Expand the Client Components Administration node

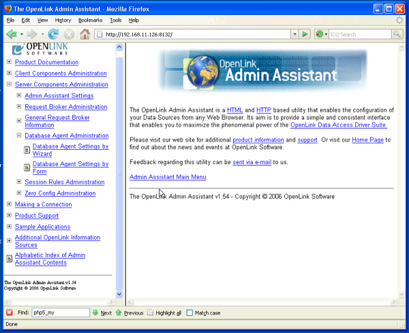pos(9,73)
